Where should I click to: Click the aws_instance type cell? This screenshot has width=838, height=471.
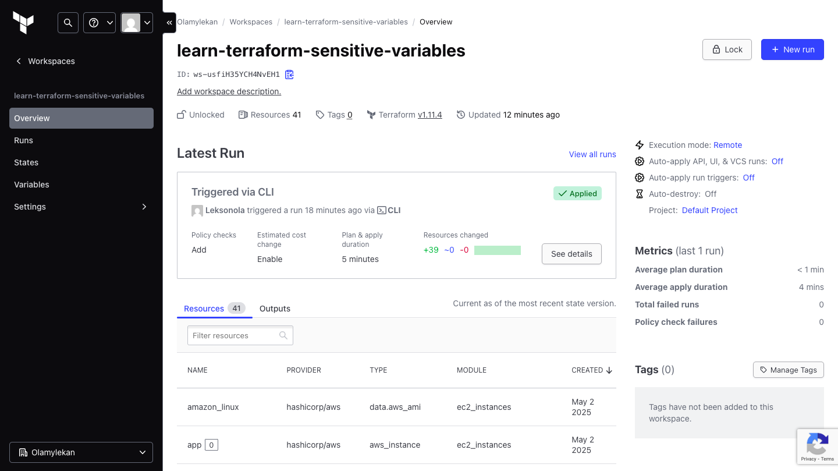(395, 445)
